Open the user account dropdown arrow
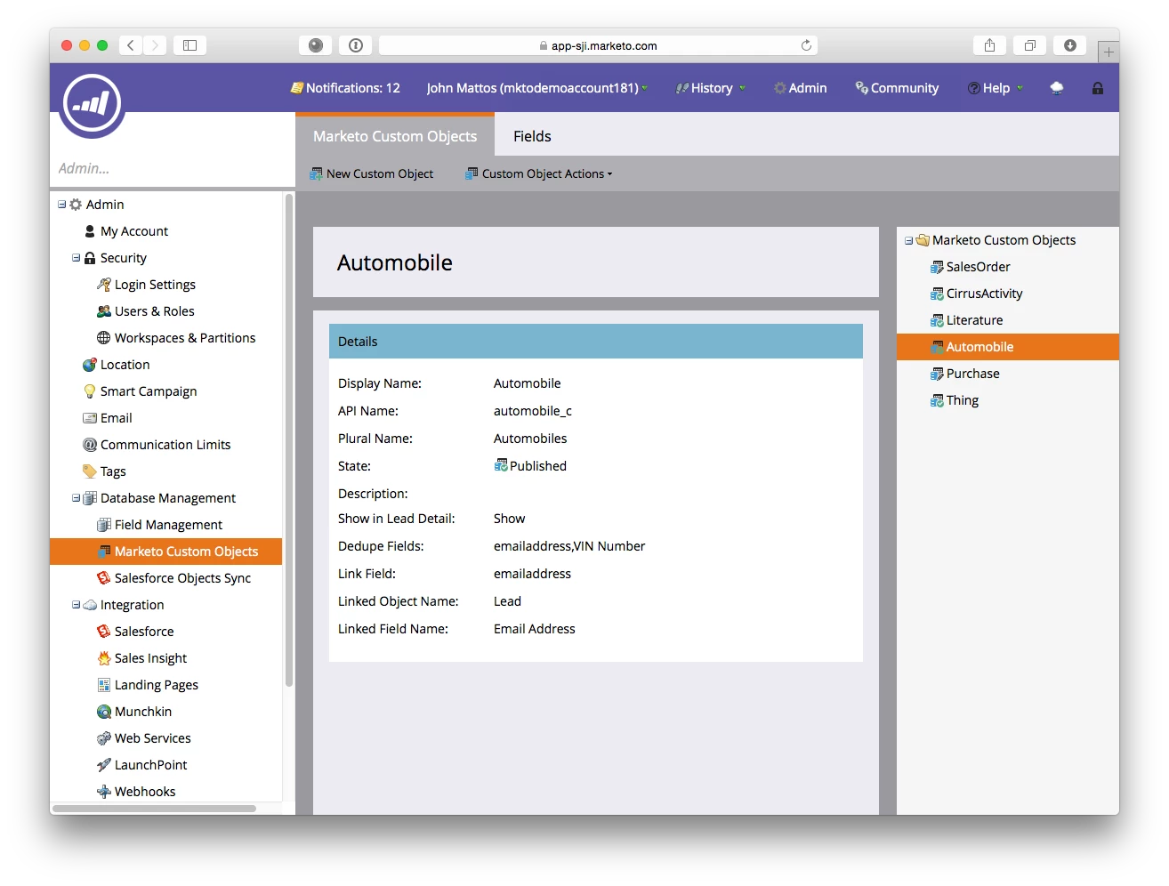The height and width of the screenshot is (886, 1169). 645,88
